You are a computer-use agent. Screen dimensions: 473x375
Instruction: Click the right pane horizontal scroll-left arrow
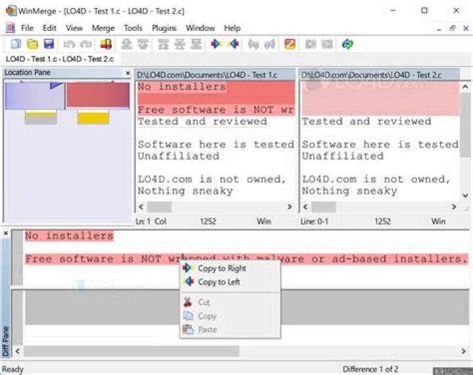point(305,207)
